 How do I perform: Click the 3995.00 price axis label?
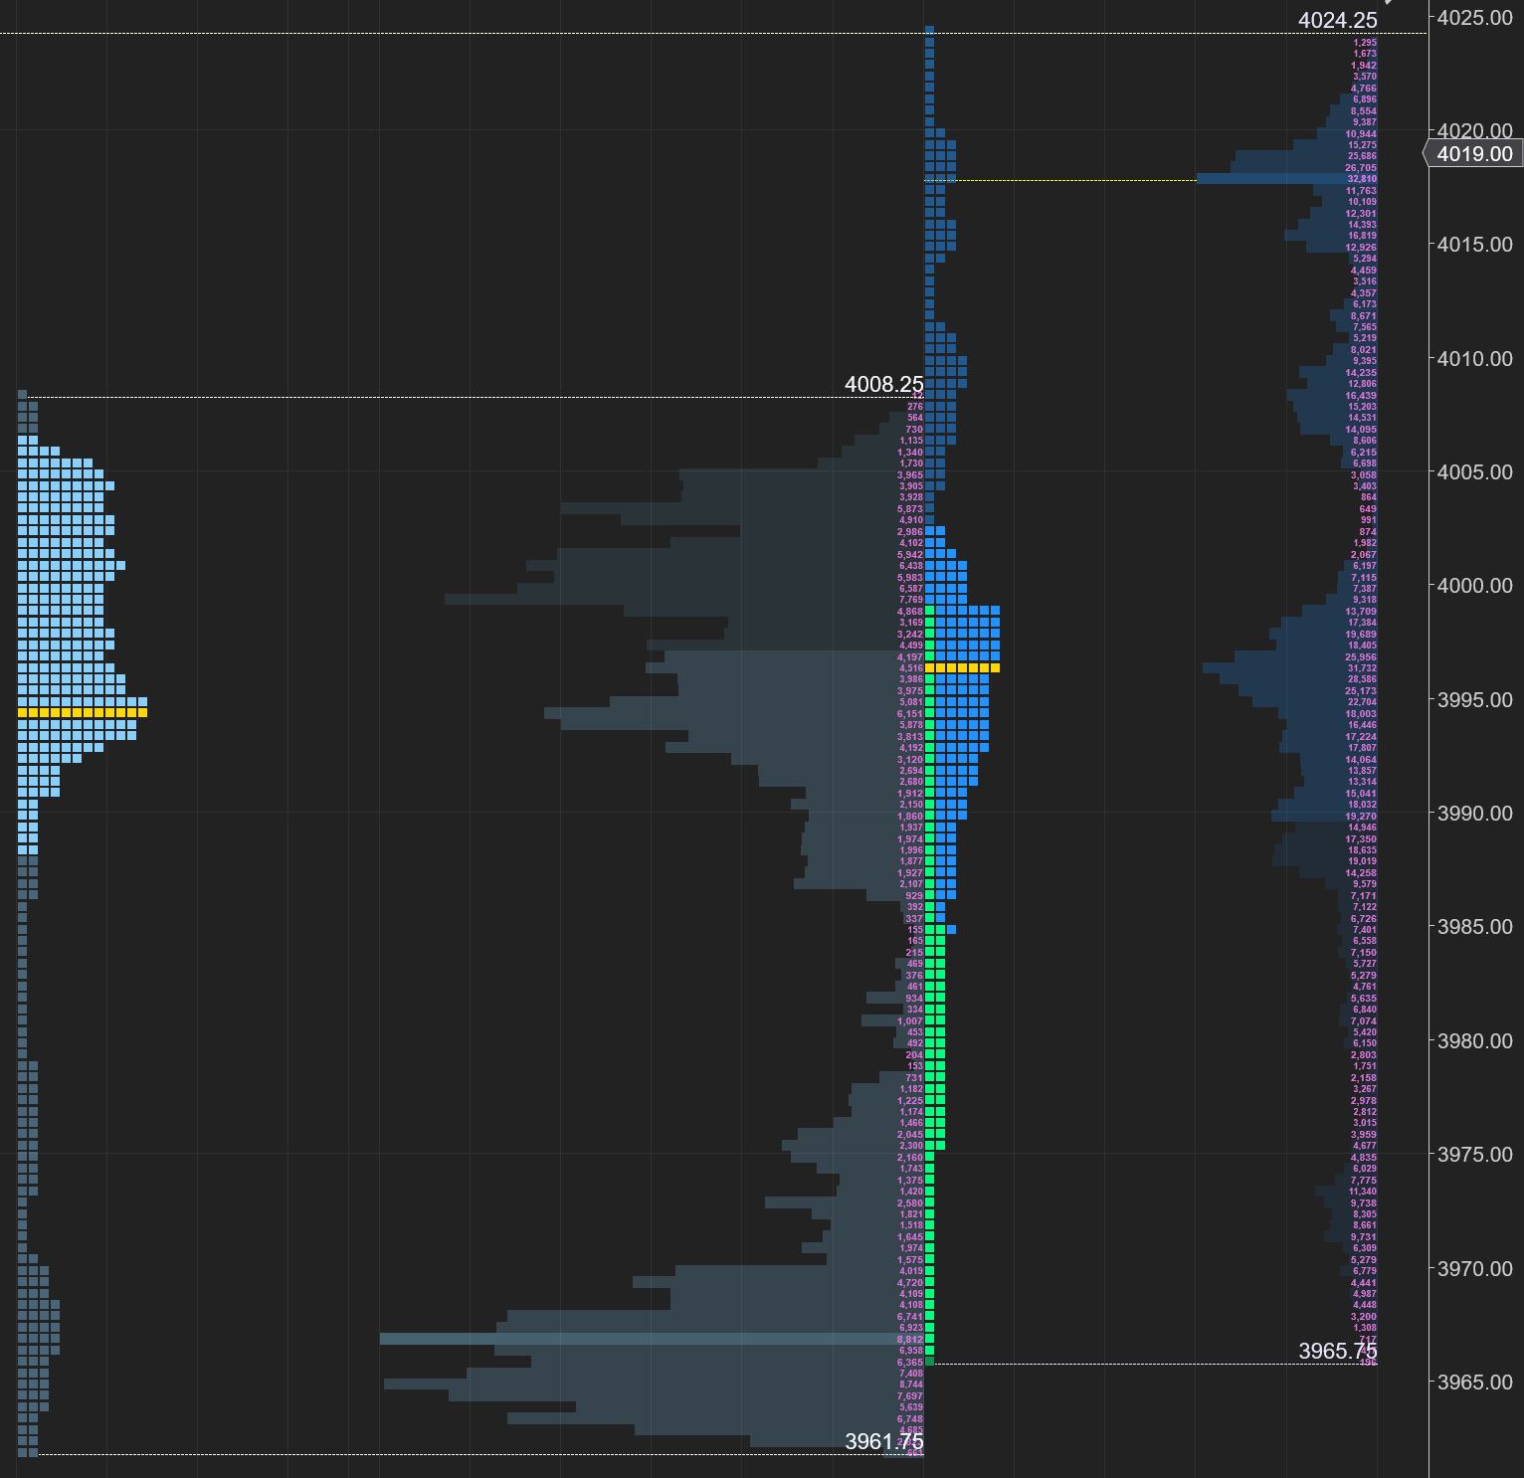click(1474, 699)
